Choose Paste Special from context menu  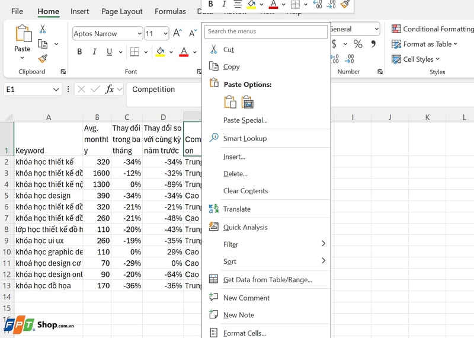point(266,120)
